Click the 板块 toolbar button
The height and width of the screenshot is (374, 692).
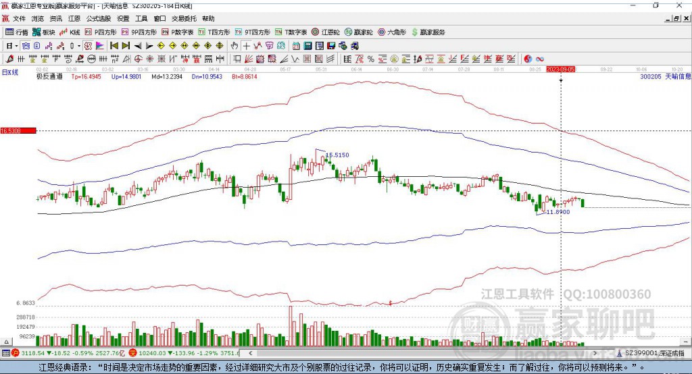tap(44, 32)
